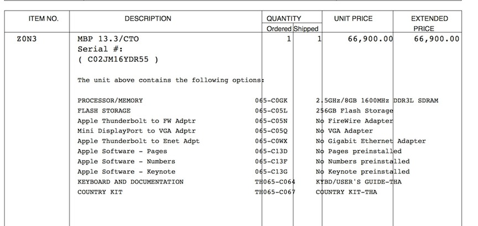Click the unit price 66,900.00

click(x=370, y=39)
